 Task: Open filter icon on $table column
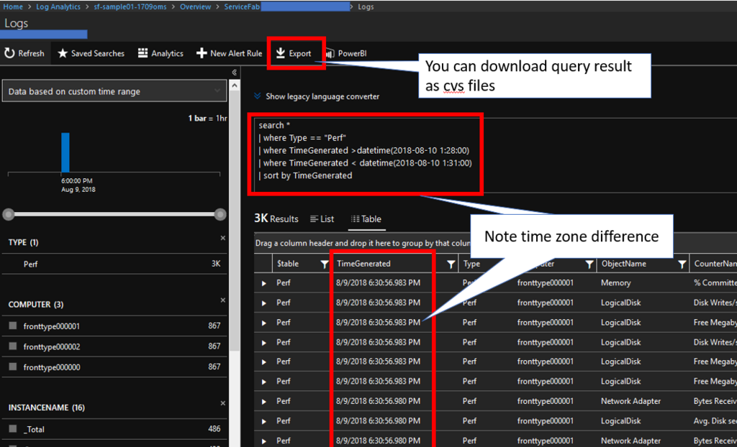[x=324, y=264]
